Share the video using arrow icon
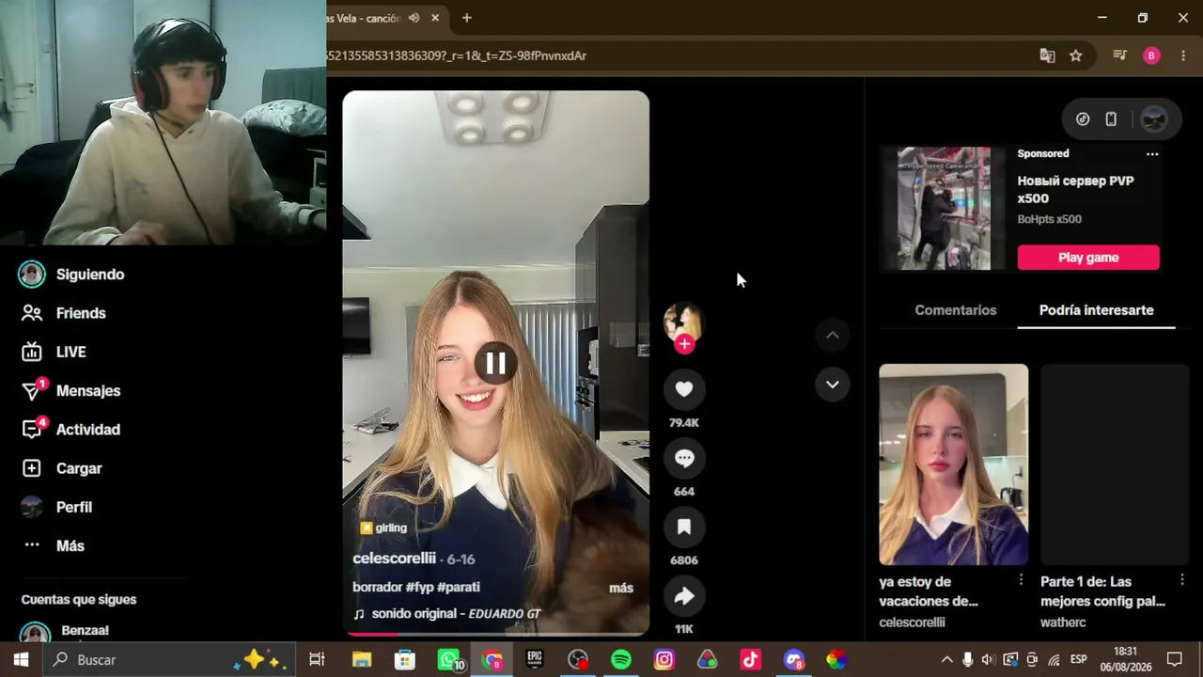The image size is (1203, 677). 684,595
